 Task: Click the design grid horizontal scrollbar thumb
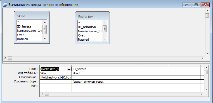(47, 94)
